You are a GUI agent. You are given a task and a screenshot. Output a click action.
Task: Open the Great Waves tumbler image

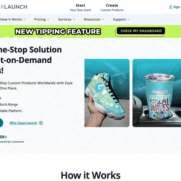(157, 93)
